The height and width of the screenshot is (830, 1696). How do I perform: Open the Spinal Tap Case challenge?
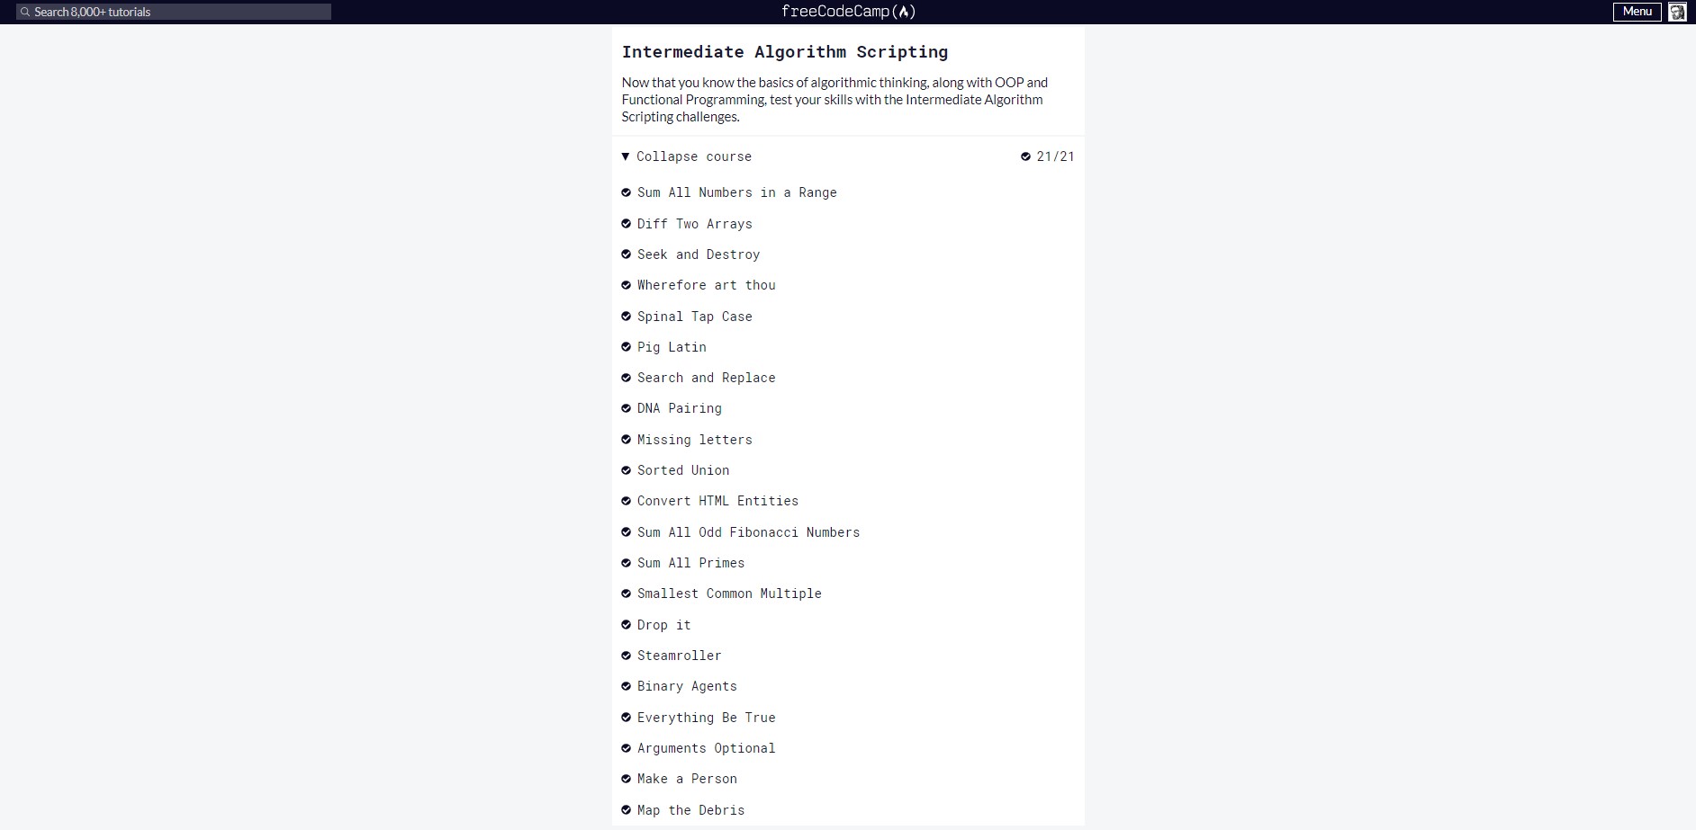point(695,317)
